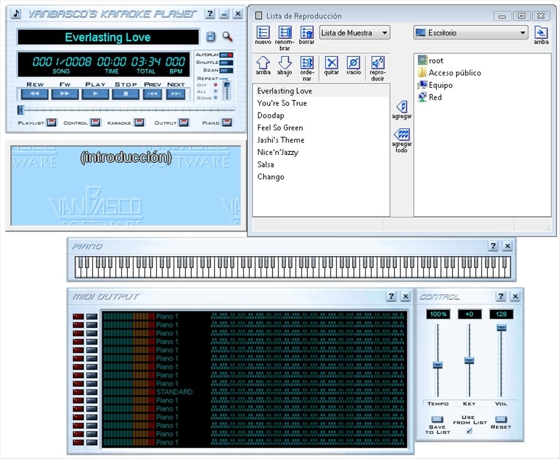Click the renombrar playlist icon

click(x=284, y=32)
